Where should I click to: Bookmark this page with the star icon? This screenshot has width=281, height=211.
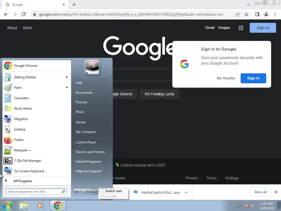coord(246,14)
